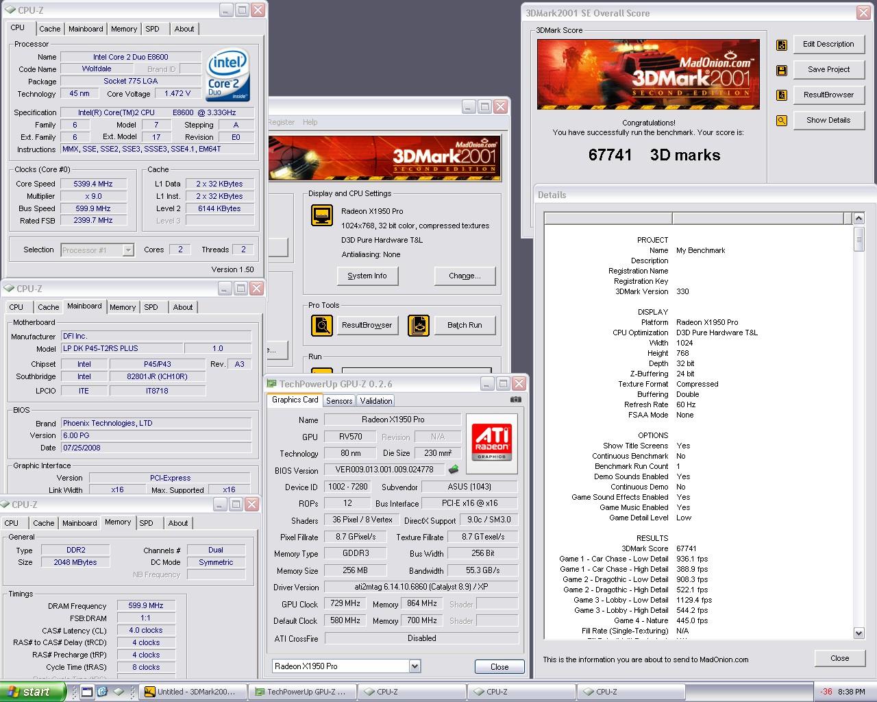Click the temperature -36 tray indicator
The width and height of the screenshot is (877, 702).
[827, 692]
